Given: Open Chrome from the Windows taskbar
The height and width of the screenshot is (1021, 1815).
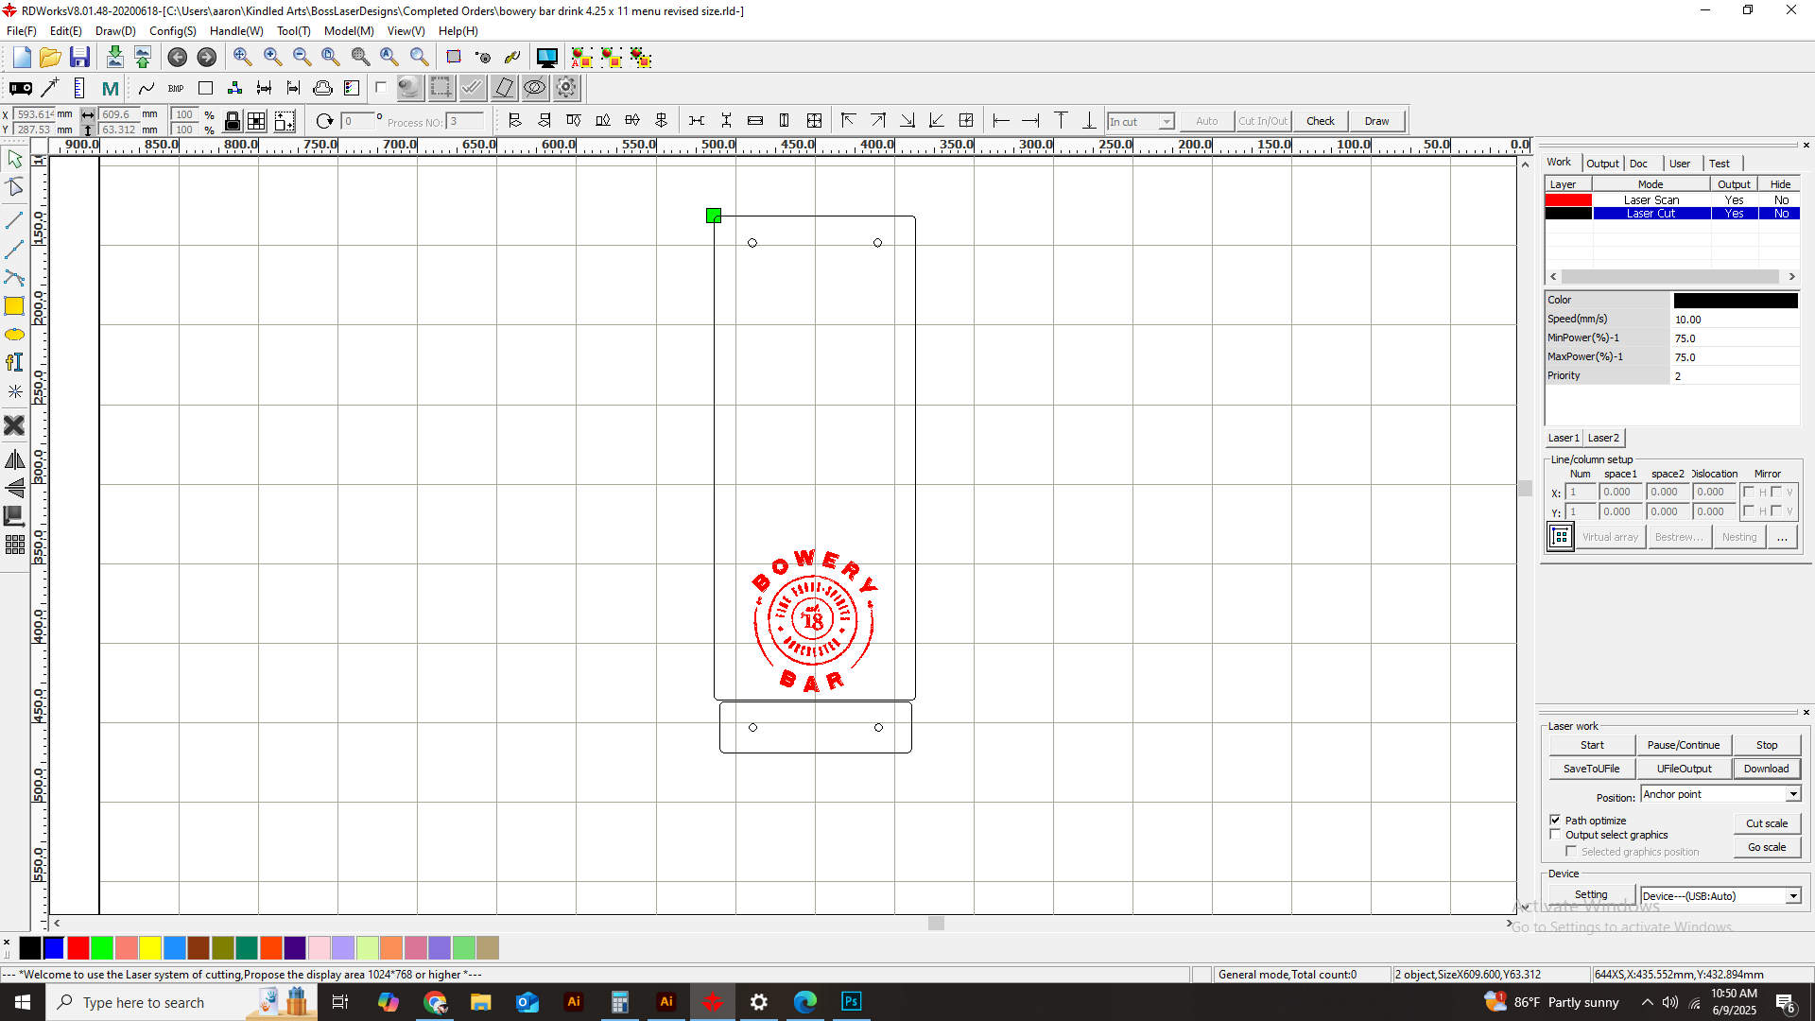Looking at the screenshot, I should pos(435,1002).
